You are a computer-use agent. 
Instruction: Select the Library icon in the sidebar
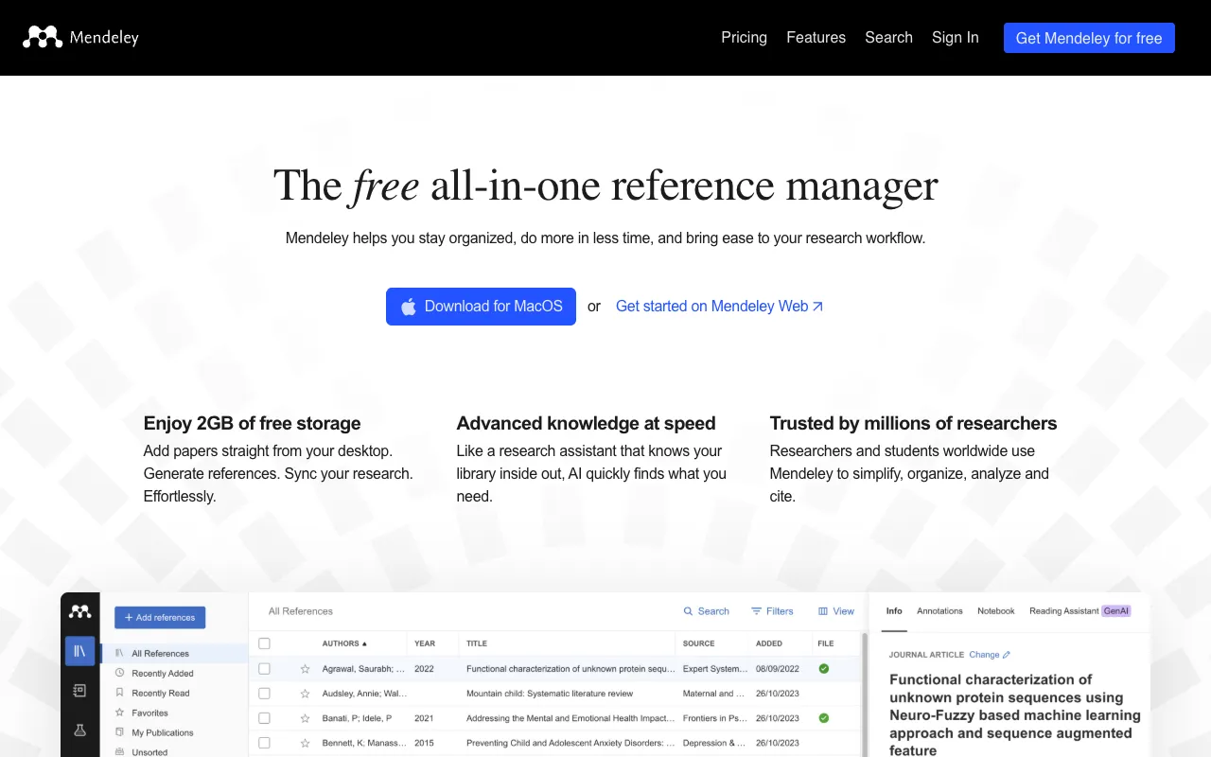tap(80, 651)
